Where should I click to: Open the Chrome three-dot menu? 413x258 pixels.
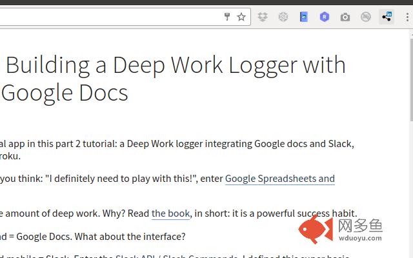pyautogui.click(x=407, y=17)
